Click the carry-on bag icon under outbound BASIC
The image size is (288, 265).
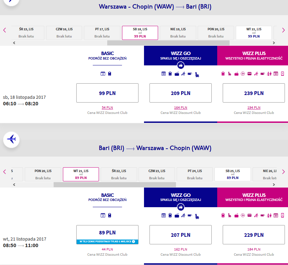point(110,74)
